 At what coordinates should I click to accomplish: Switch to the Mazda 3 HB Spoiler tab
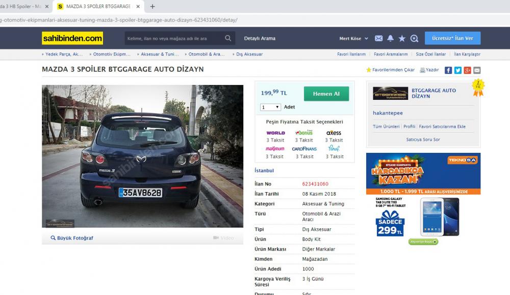24,7
